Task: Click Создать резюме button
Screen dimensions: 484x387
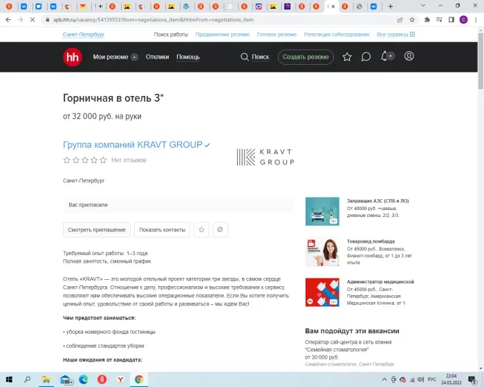Action: (x=306, y=57)
